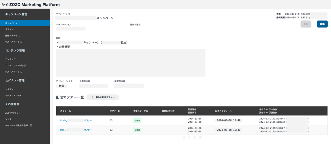
Task: Open ジョブ in the sidebar
Action: pyautogui.click(x=8, y=119)
